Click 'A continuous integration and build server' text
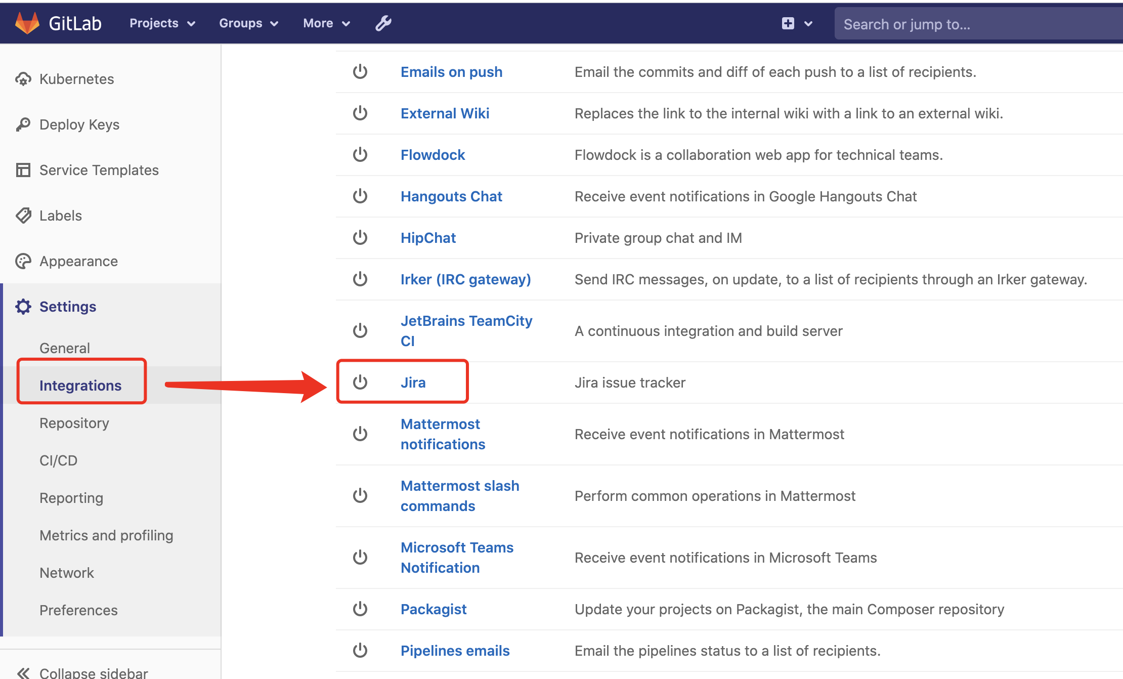The width and height of the screenshot is (1123, 679). coord(708,331)
